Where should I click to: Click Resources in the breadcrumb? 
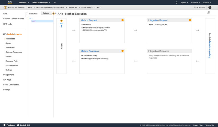tap(72, 8)
